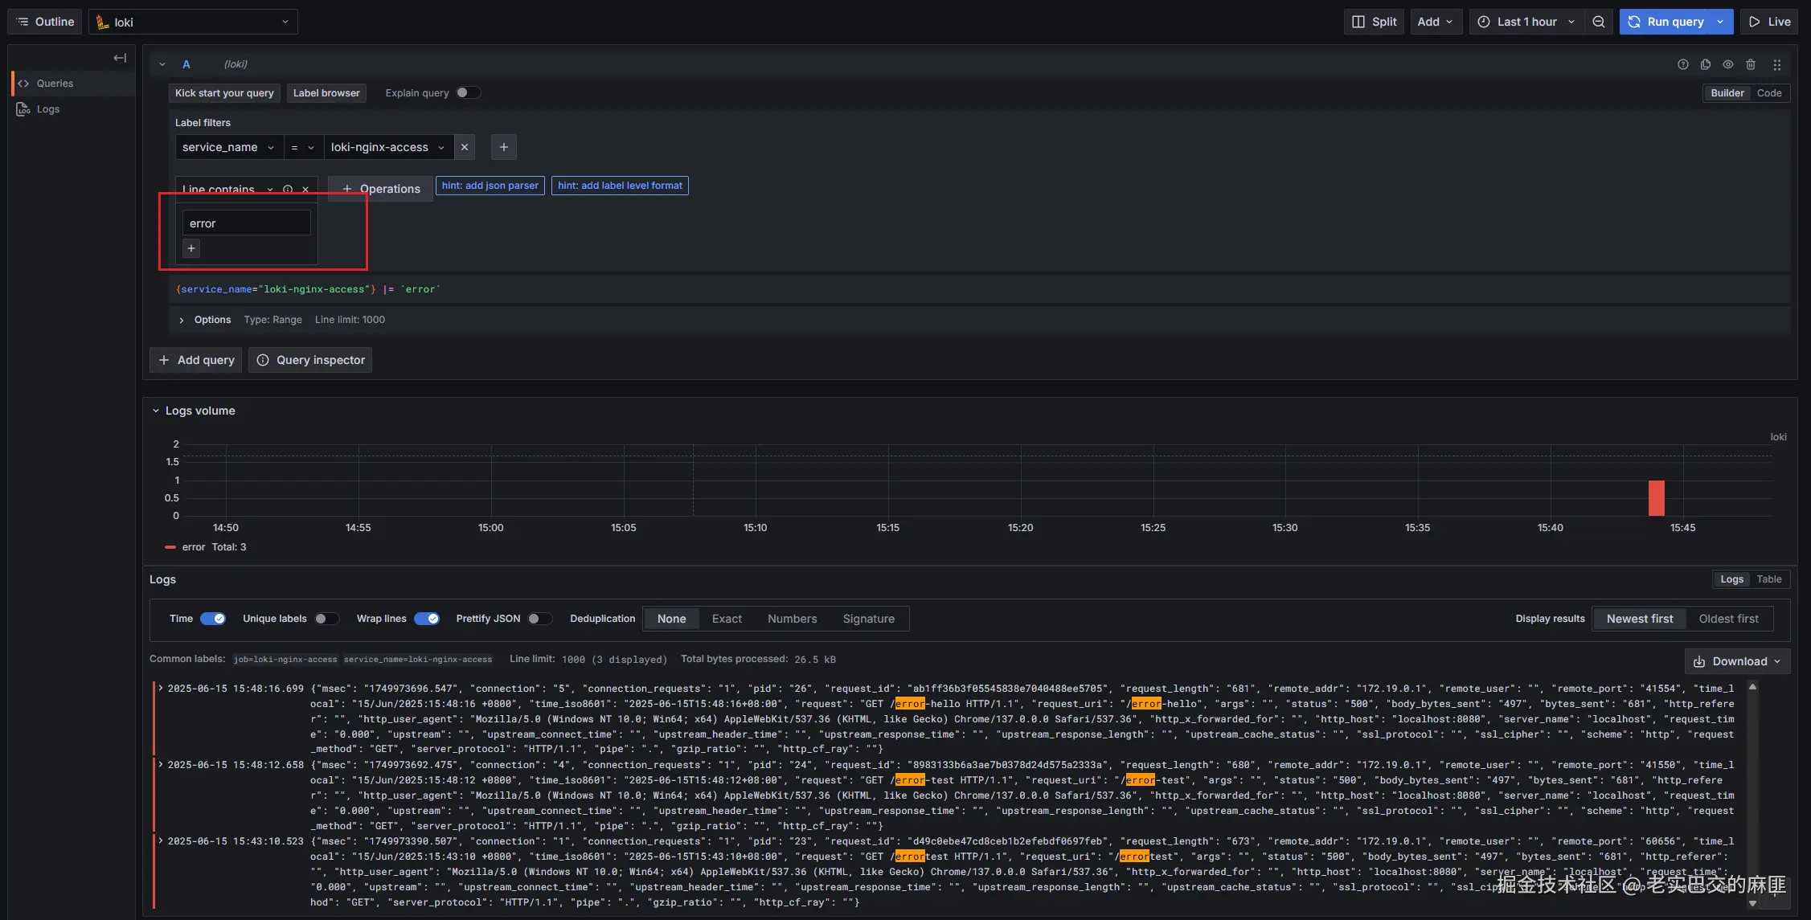Expand the query Options section
The width and height of the screenshot is (1811, 920).
[205, 320]
